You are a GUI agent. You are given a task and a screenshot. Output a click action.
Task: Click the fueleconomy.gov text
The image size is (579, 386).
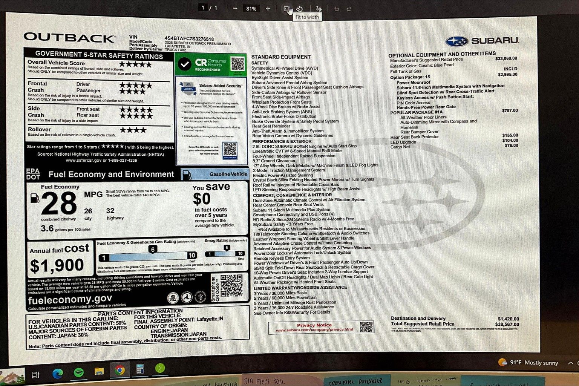coord(70,300)
